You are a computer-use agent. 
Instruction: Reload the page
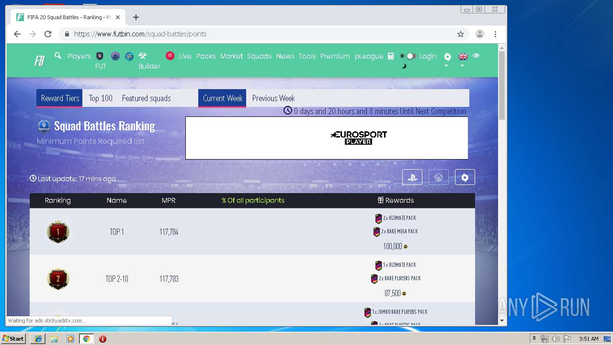[x=48, y=34]
